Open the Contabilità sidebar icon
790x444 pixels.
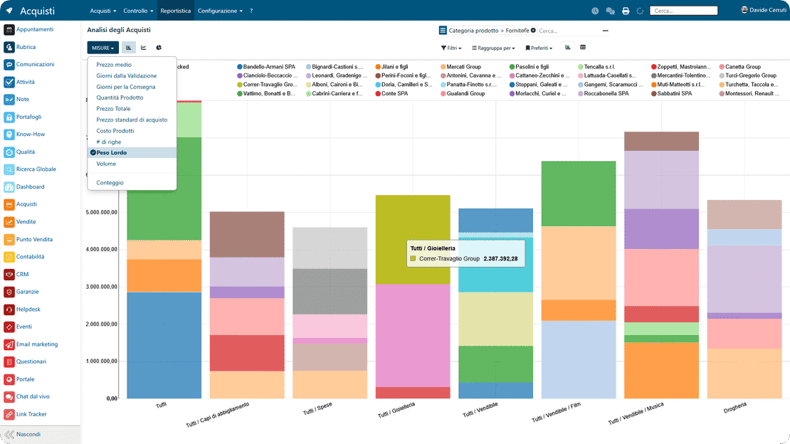pyautogui.click(x=9, y=257)
